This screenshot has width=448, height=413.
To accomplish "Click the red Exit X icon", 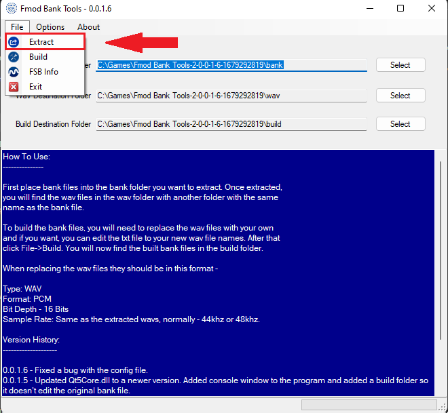I will pos(14,87).
